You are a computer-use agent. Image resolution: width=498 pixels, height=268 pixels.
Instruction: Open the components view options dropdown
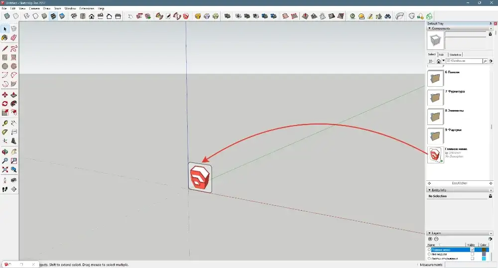tap(431, 61)
